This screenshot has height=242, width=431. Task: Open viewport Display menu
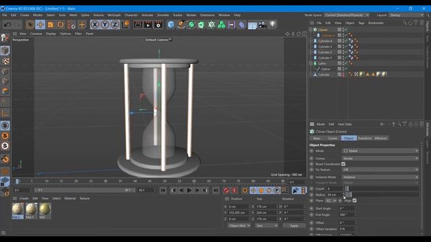pos(51,34)
